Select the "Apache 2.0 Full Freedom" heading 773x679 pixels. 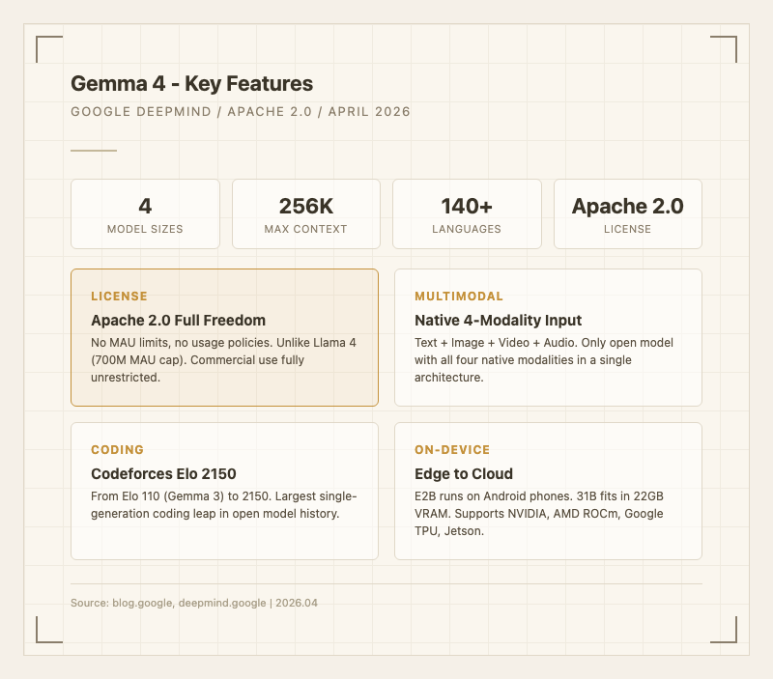pos(178,320)
